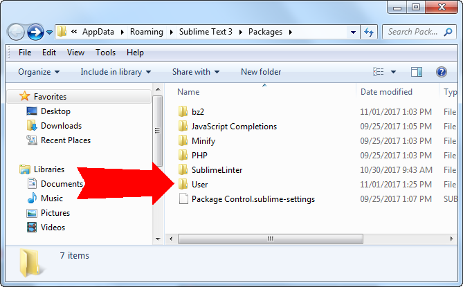Expand the Organize dropdown
The width and height of the screenshot is (463, 287).
(x=39, y=72)
